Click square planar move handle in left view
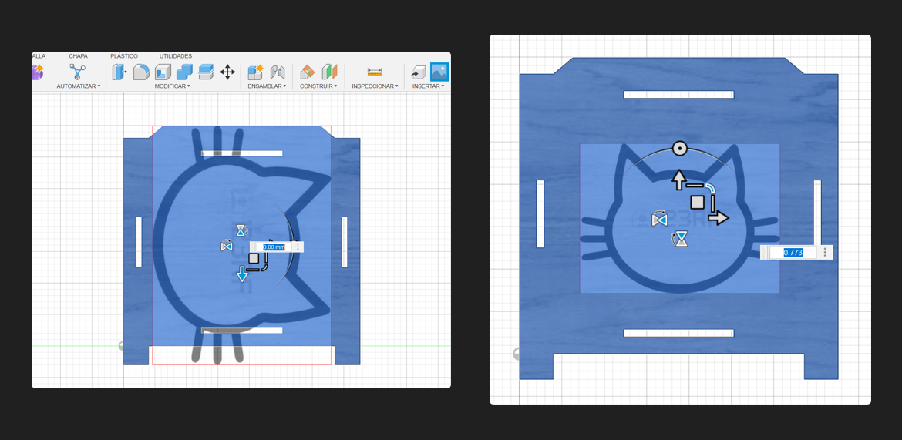This screenshot has width=902, height=440. pos(254,258)
